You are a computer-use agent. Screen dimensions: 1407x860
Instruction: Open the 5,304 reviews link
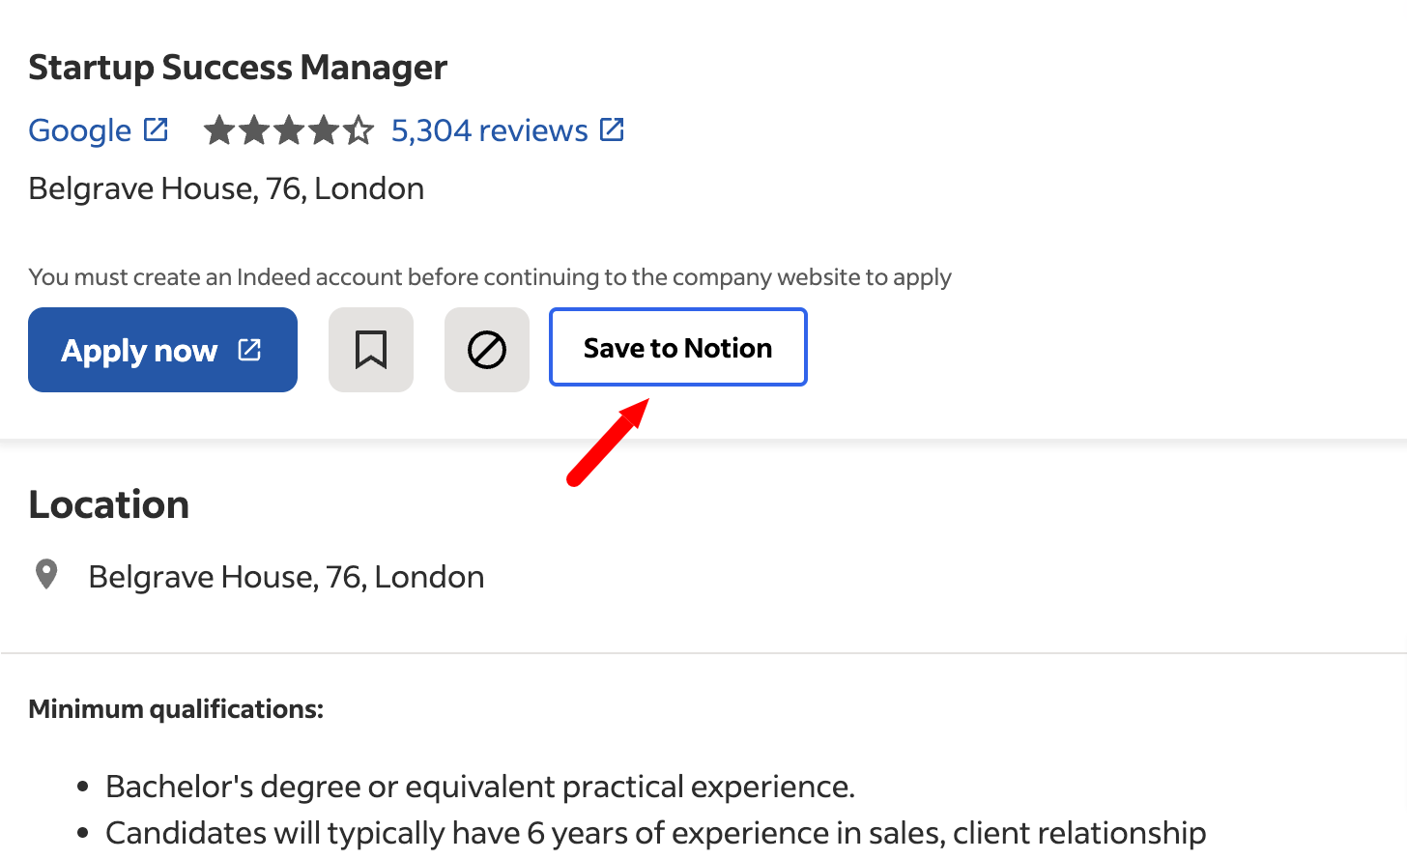[489, 130]
